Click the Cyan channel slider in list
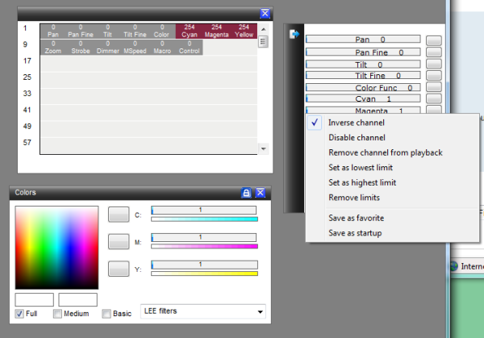The height and width of the screenshot is (338, 484). (x=363, y=98)
